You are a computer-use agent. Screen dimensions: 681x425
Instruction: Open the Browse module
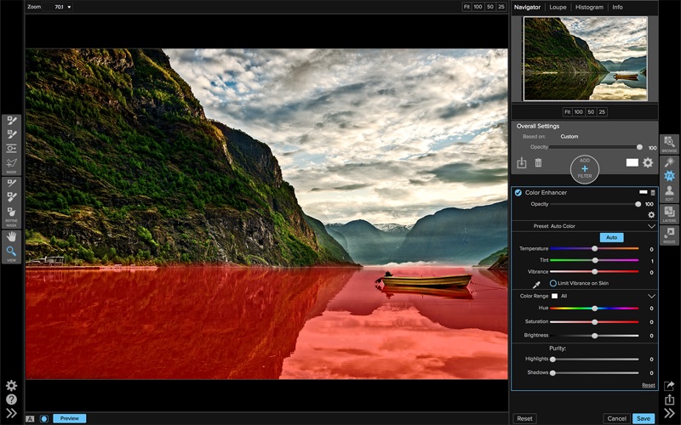[669, 144]
